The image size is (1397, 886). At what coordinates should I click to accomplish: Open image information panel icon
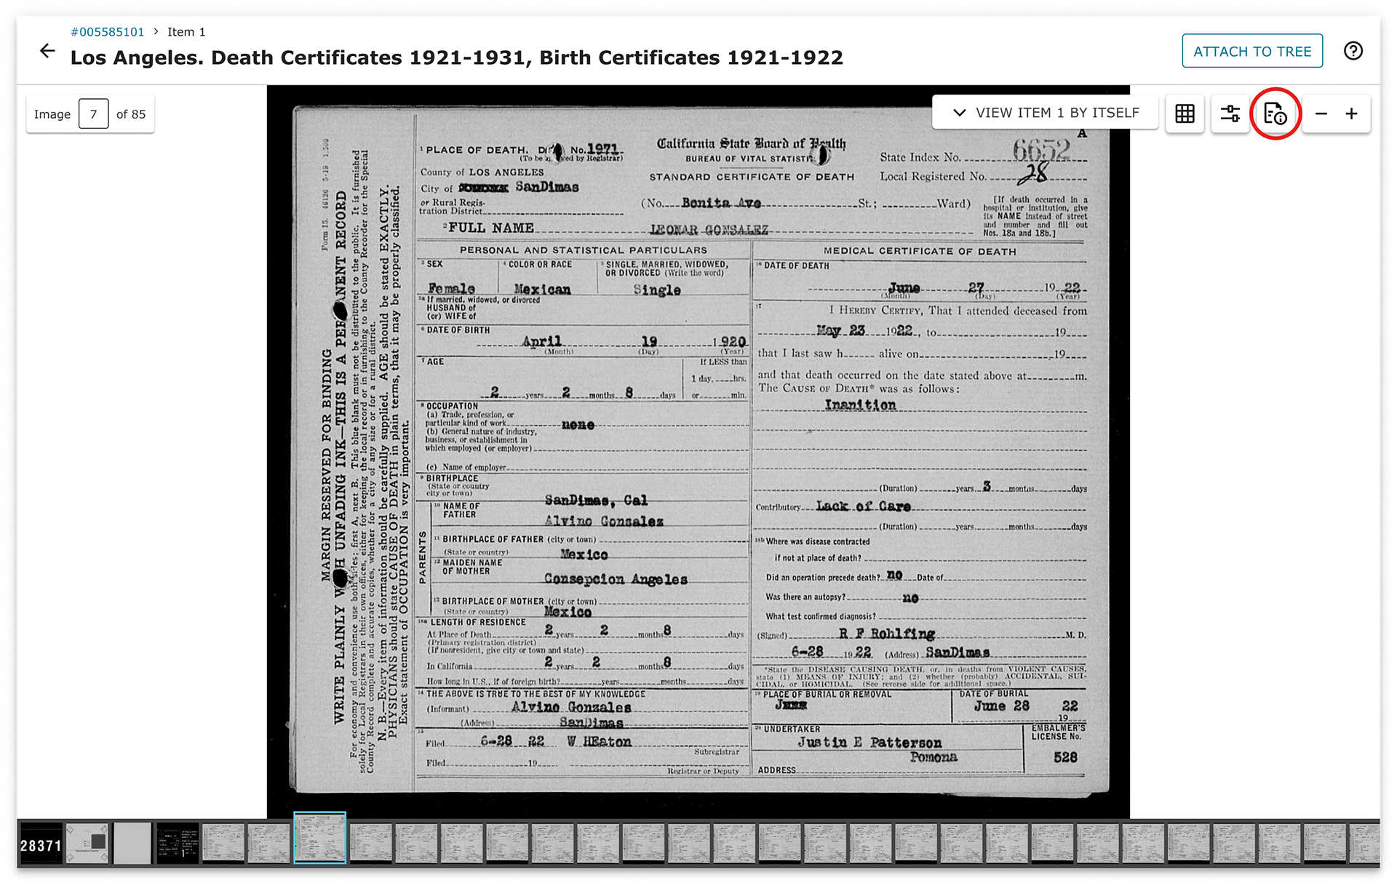(x=1275, y=113)
